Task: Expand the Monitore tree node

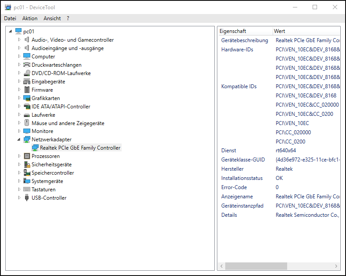Action: tap(19, 131)
